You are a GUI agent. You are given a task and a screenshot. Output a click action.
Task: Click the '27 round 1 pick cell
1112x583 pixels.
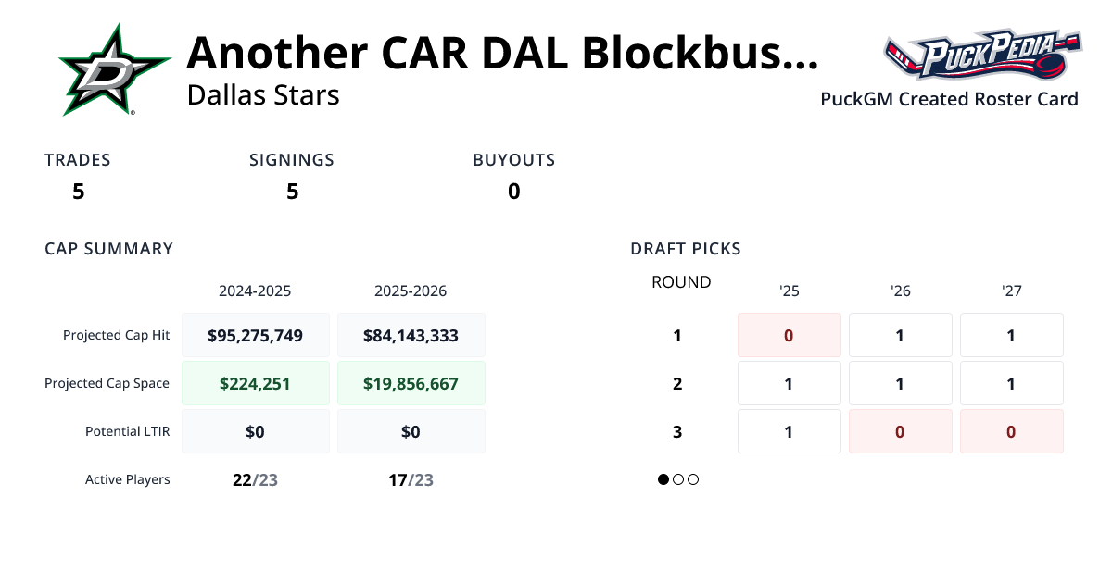pos(1011,335)
